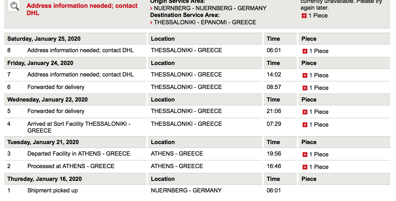
Task: Click the magnifier icon beside the red status heading
Action: point(14,6)
